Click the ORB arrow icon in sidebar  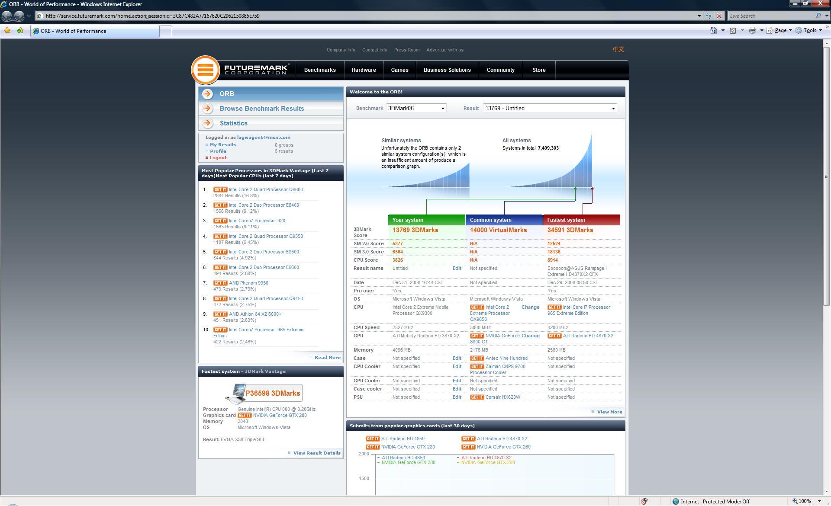click(x=208, y=94)
